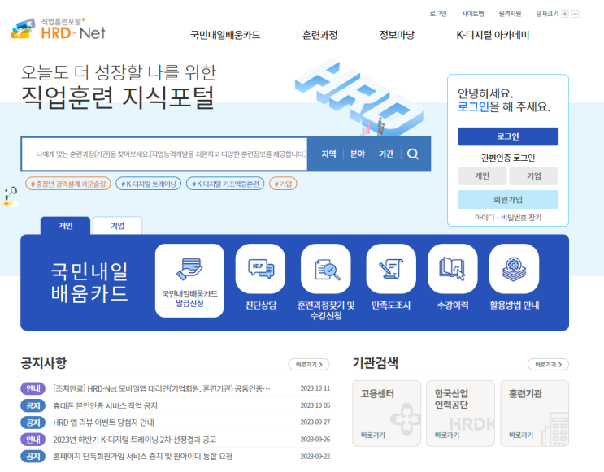Open the HRD-Net logo home link
The image size is (604, 472).
(58, 29)
